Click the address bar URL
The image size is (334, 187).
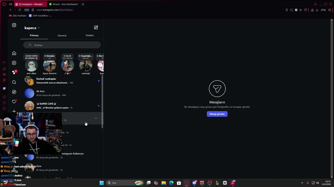pyautogui.click(x=55, y=10)
